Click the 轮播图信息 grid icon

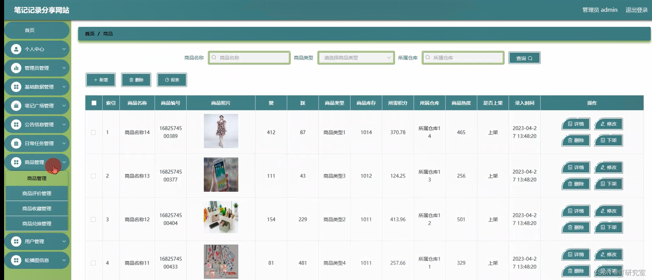coord(16,260)
